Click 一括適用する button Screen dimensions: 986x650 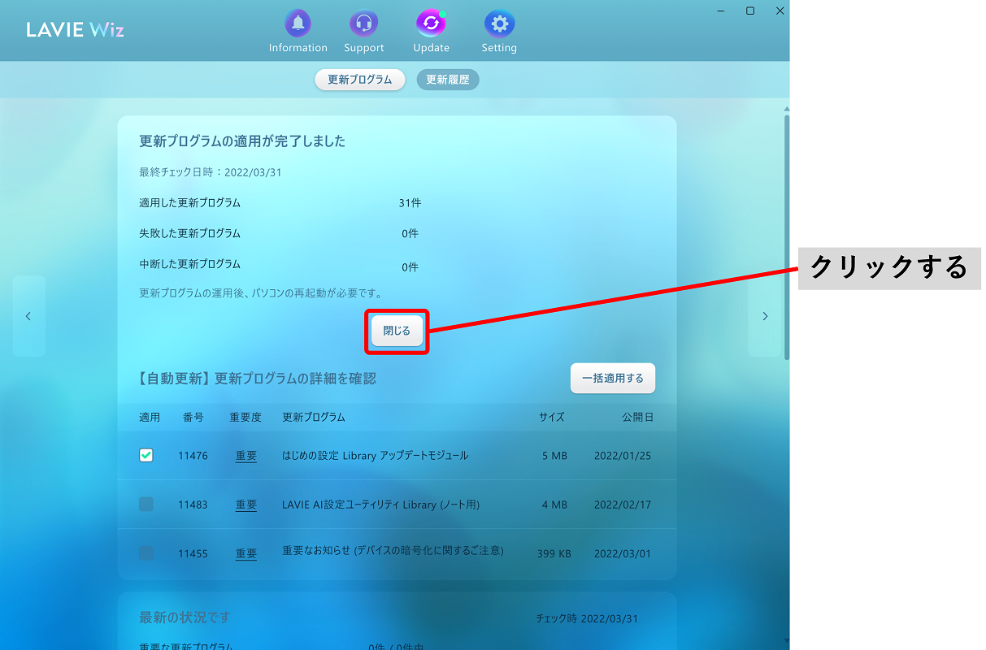pyautogui.click(x=613, y=378)
